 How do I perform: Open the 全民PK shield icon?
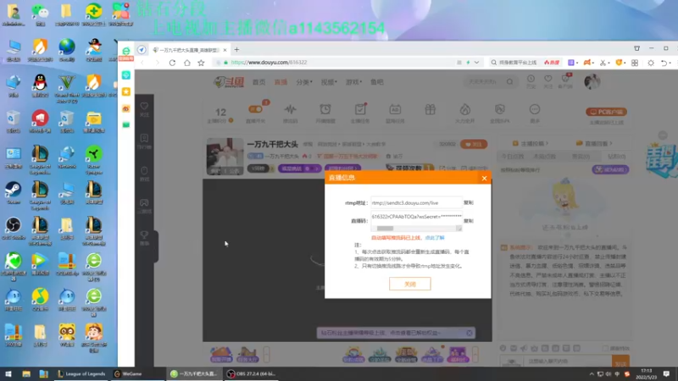coord(499,110)
